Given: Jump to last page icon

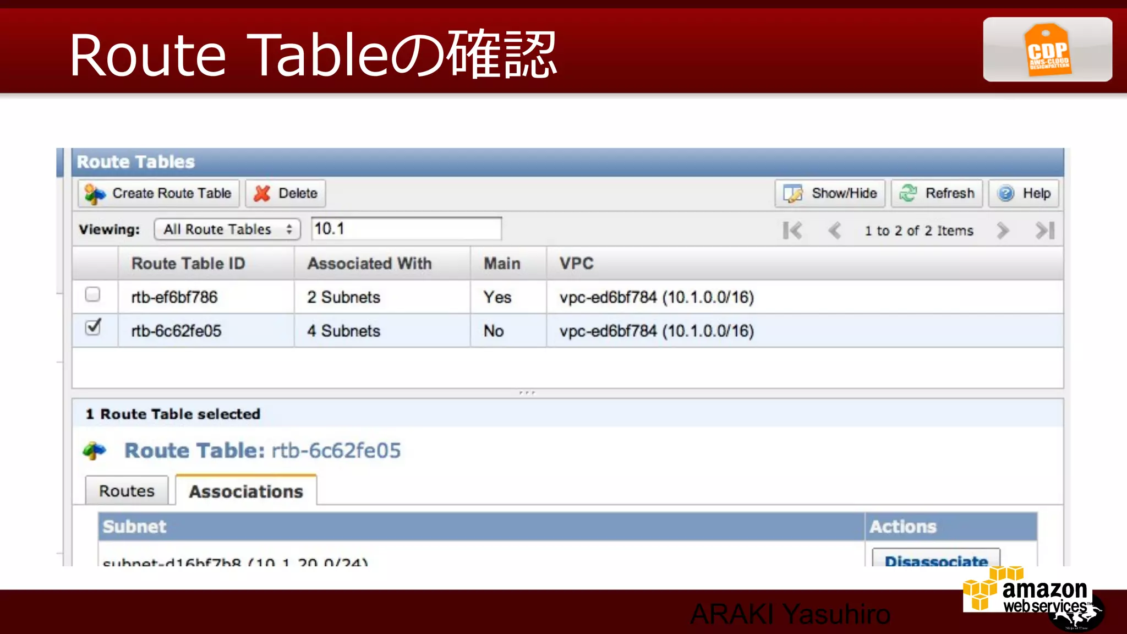Looking at the screenshot, I should 1045,230.
